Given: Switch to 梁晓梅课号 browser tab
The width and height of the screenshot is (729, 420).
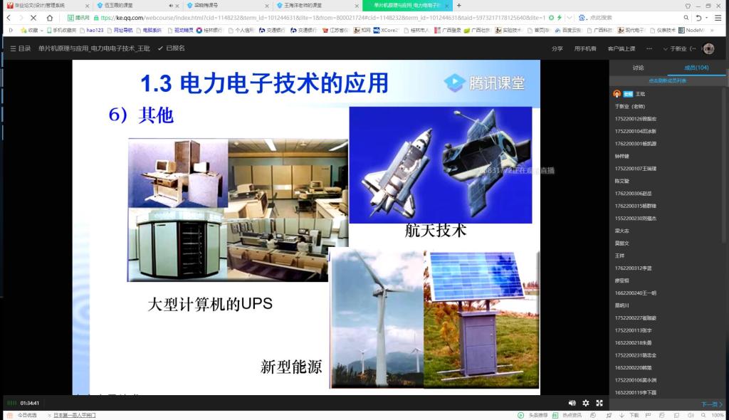Looking at the screenshot, I should click(x=206, y=5).
